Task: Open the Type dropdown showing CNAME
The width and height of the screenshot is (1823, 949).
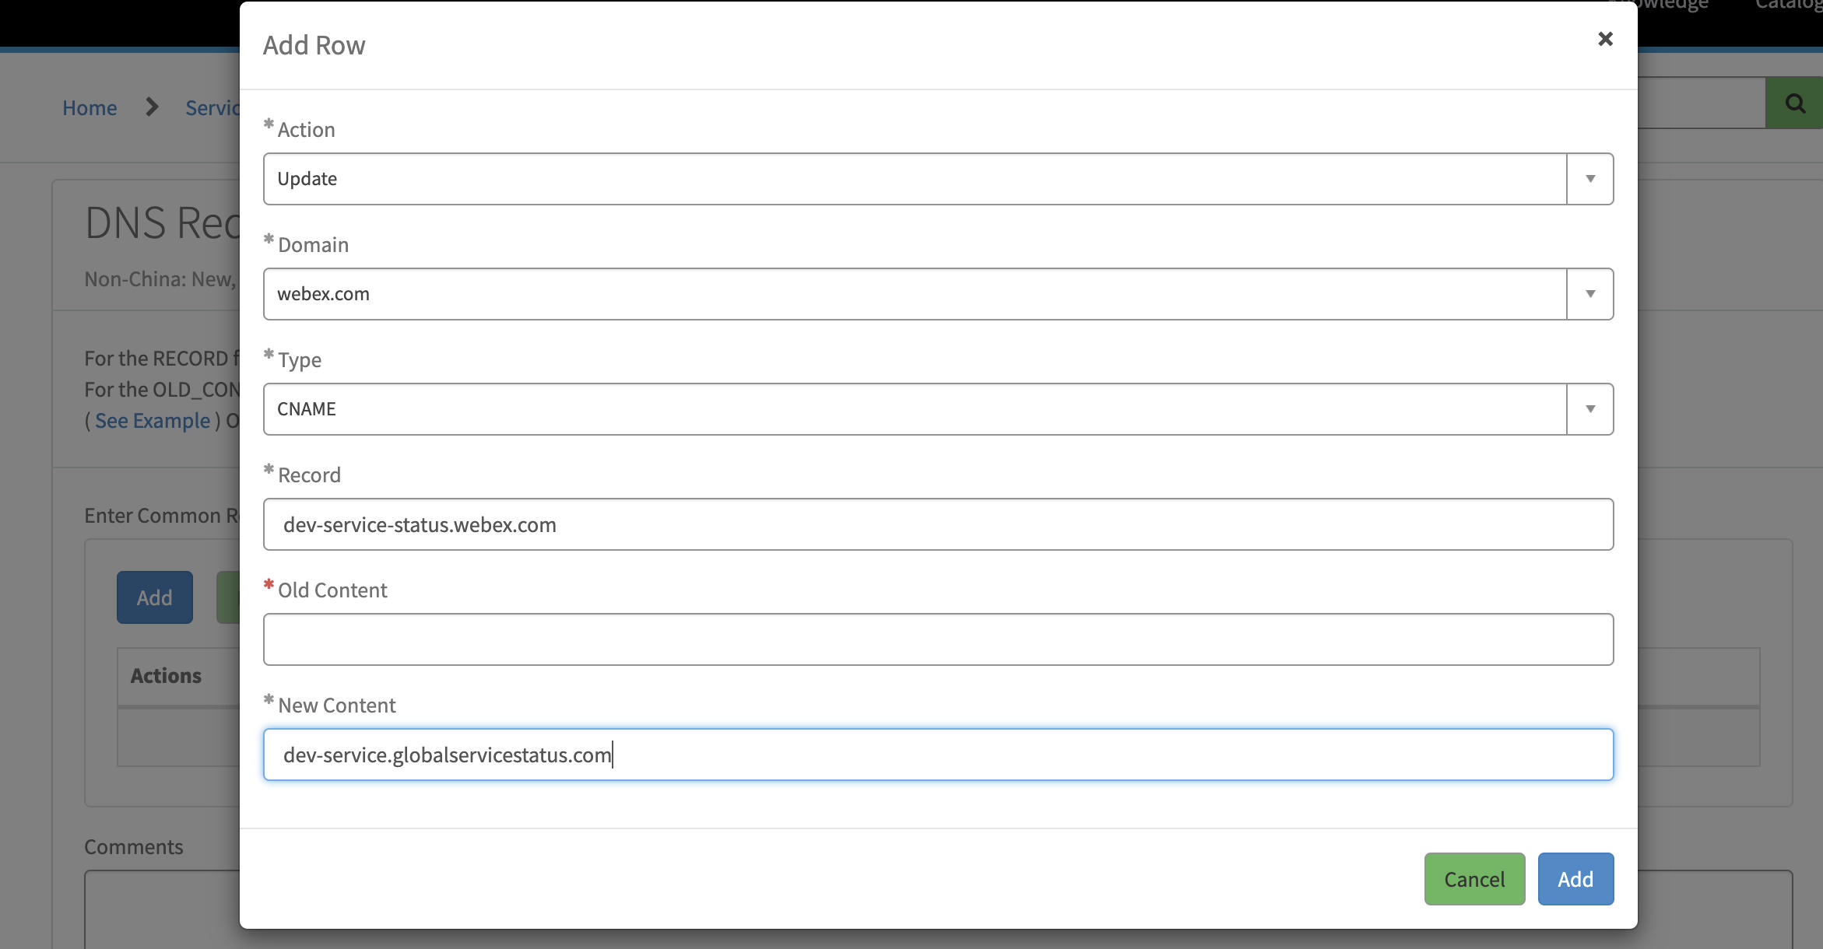Action: 938,409
